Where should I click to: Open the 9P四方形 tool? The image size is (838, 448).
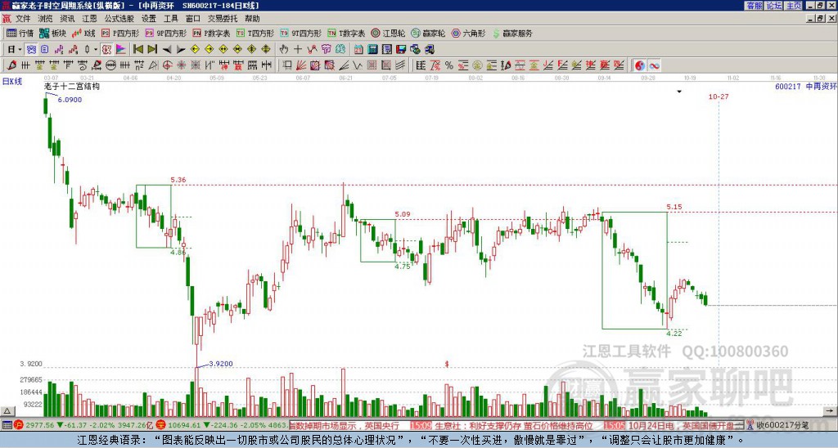pyautogui.click(x=165, y=33)
